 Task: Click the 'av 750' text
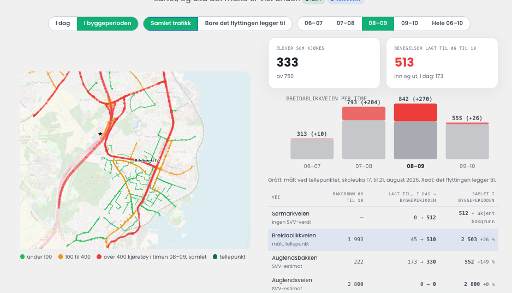(285, 76)
